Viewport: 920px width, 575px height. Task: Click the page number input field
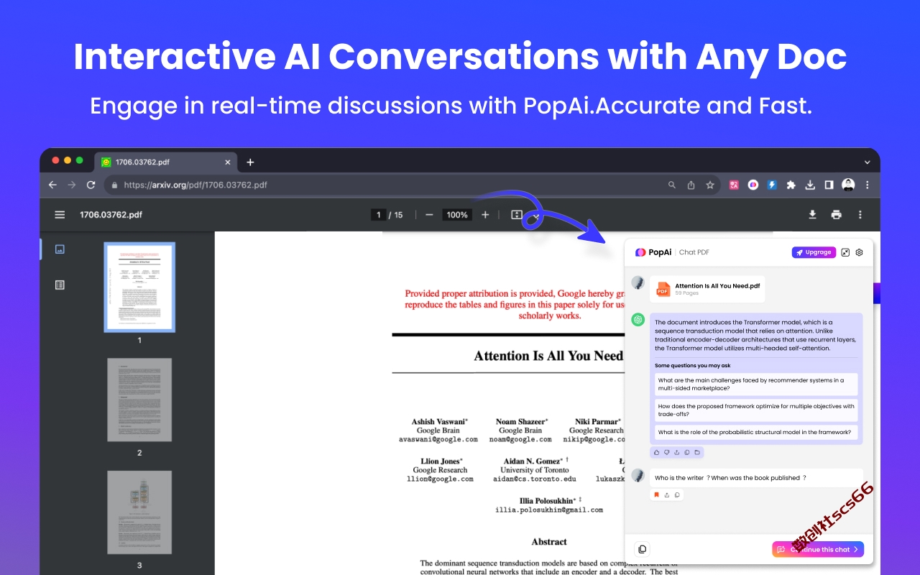coord(379,215)
